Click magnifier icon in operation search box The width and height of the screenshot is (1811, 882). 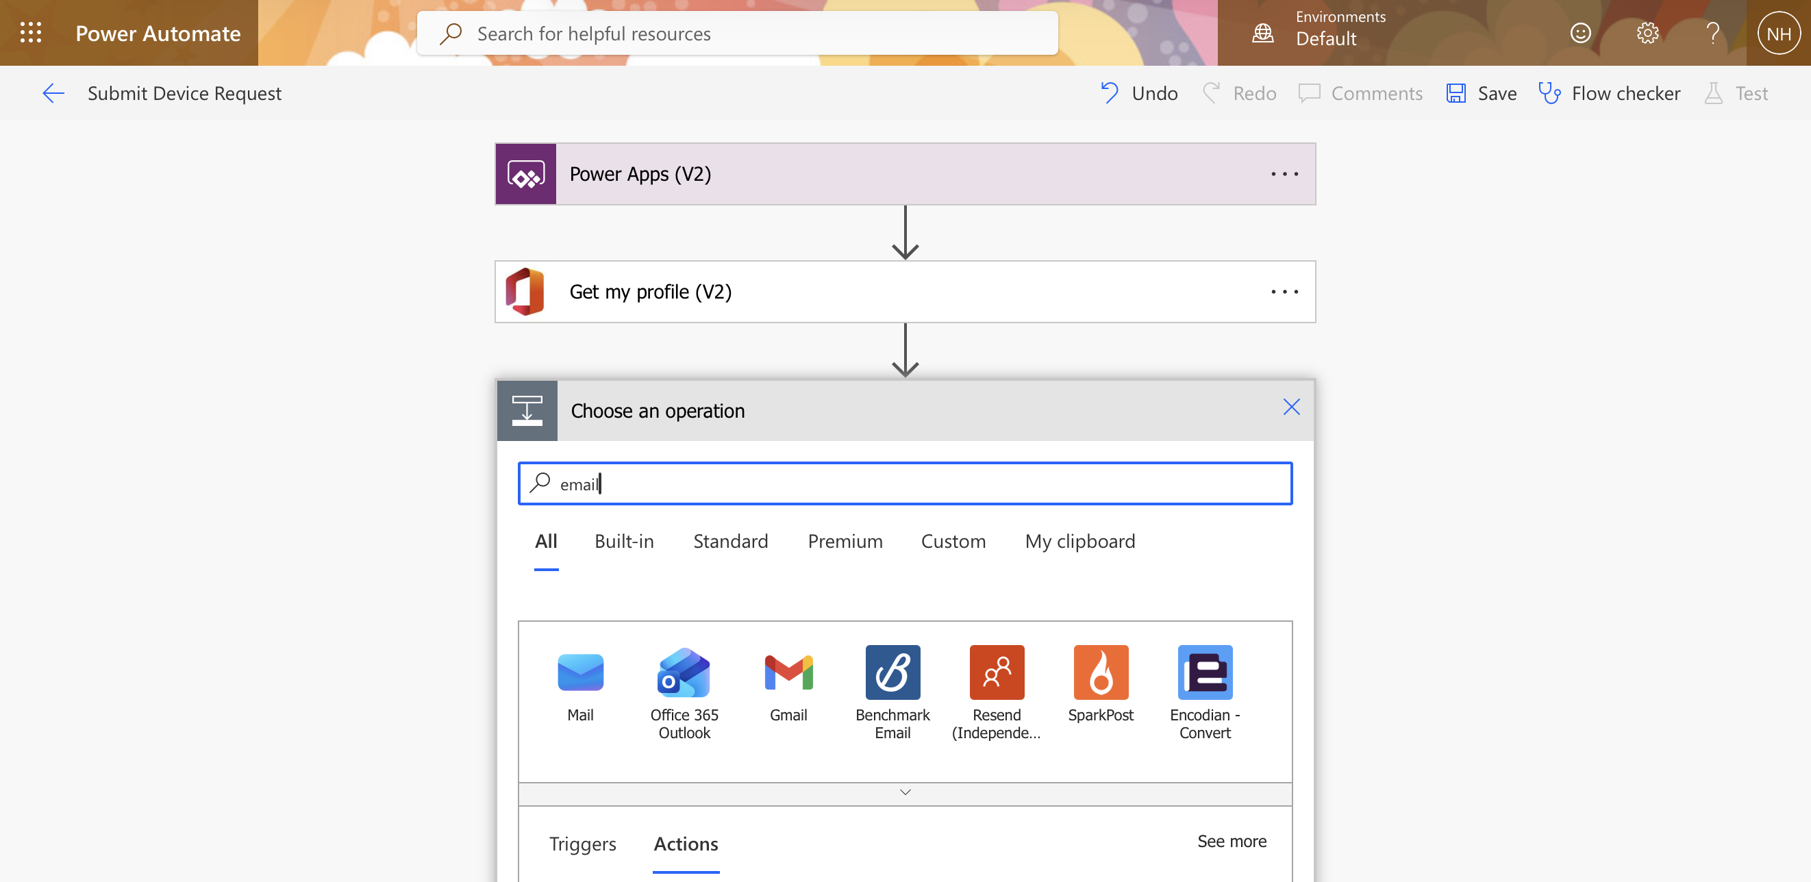pyautogui.click(x=540, y=483)
